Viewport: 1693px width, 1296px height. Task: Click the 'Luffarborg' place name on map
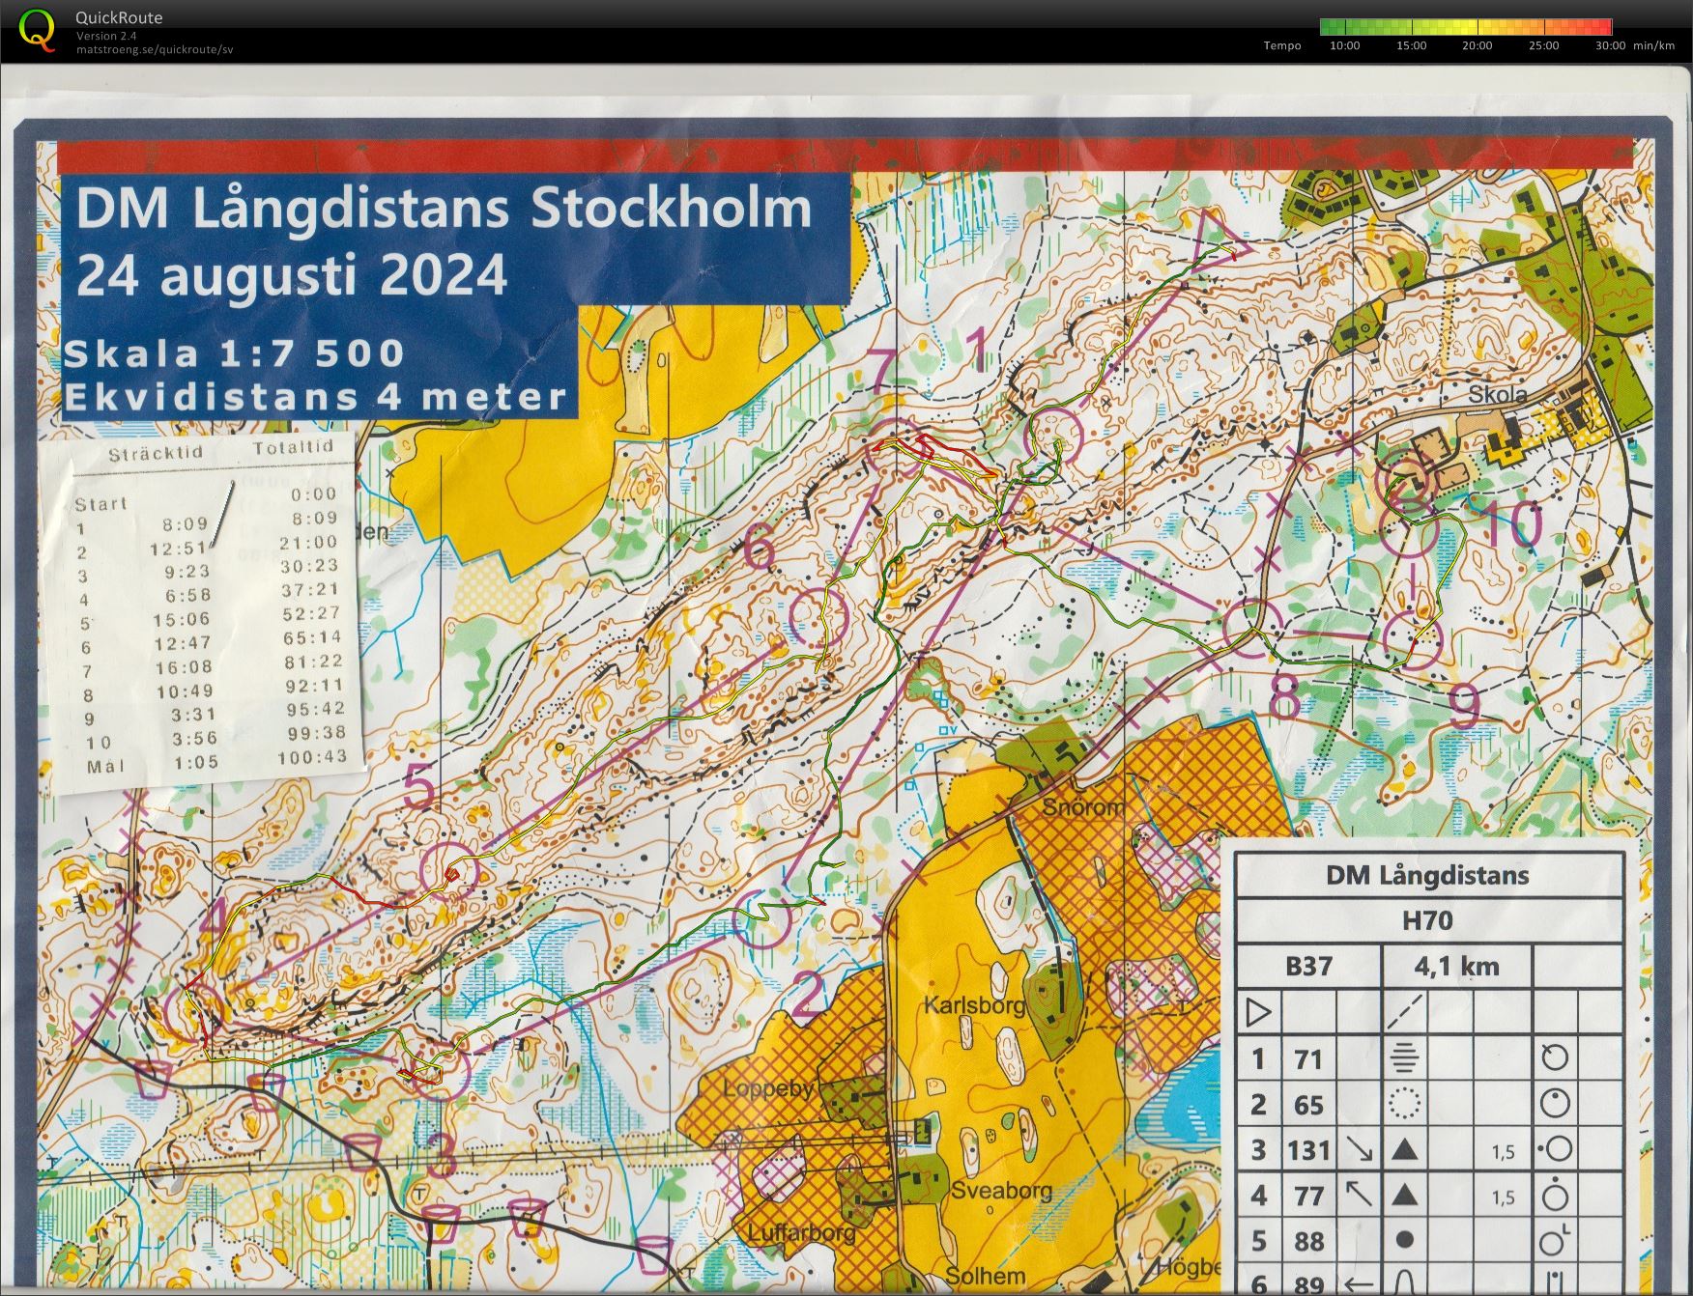coord(801,1233)
